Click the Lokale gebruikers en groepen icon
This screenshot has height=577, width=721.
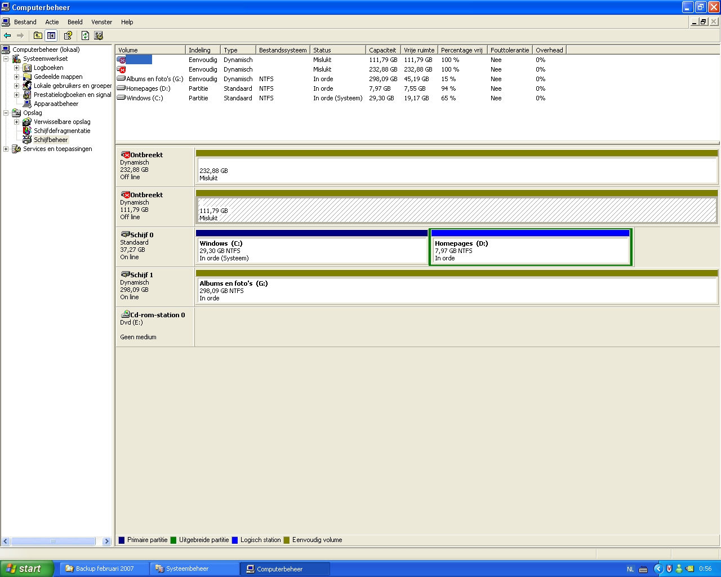click(27, 86)
